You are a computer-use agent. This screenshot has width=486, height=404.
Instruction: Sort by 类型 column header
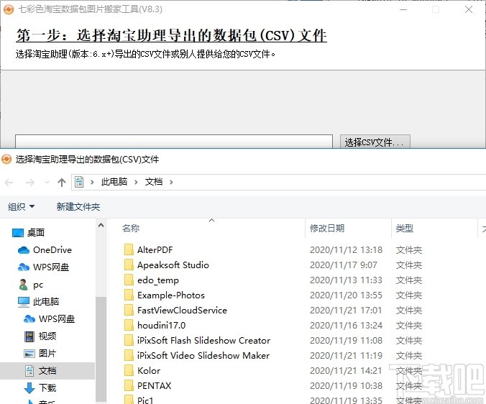tap(405, 229)
